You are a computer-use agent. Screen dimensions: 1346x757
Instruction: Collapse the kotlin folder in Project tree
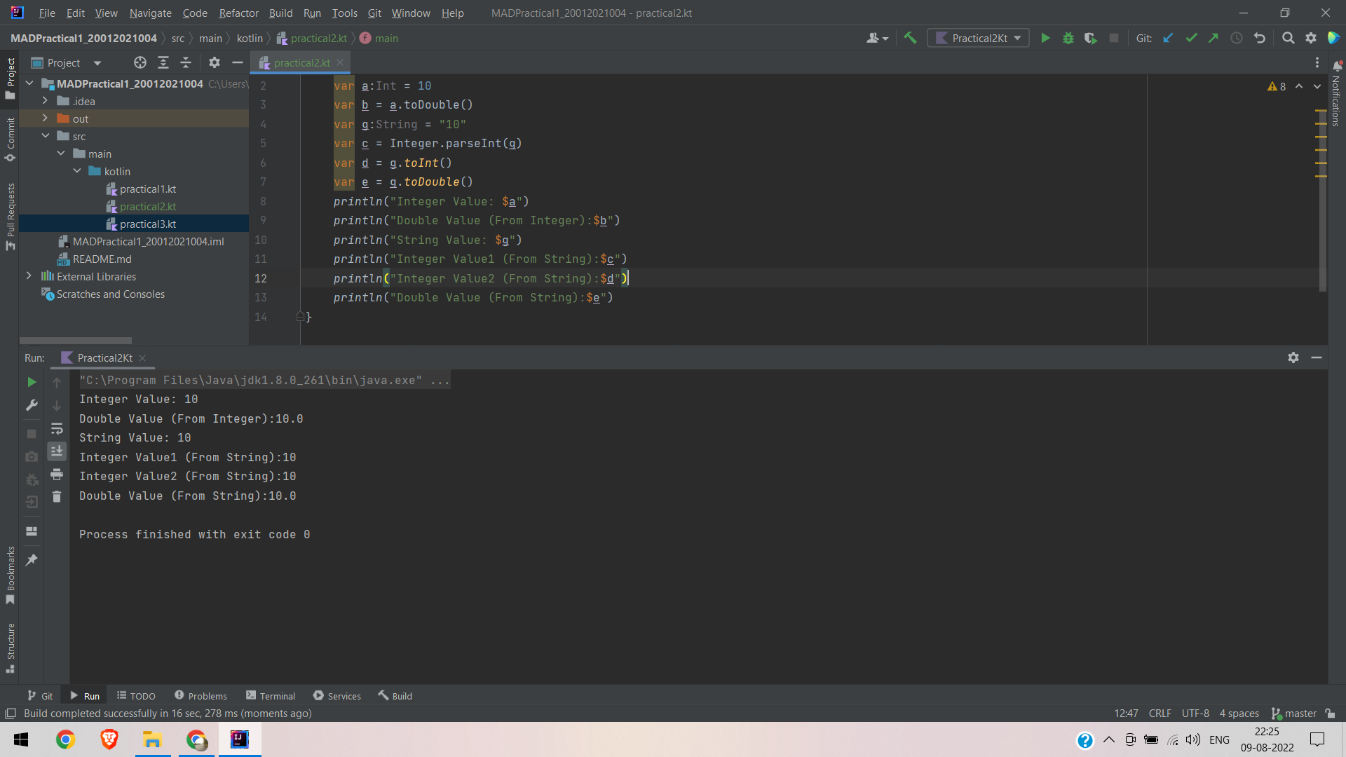77,171
